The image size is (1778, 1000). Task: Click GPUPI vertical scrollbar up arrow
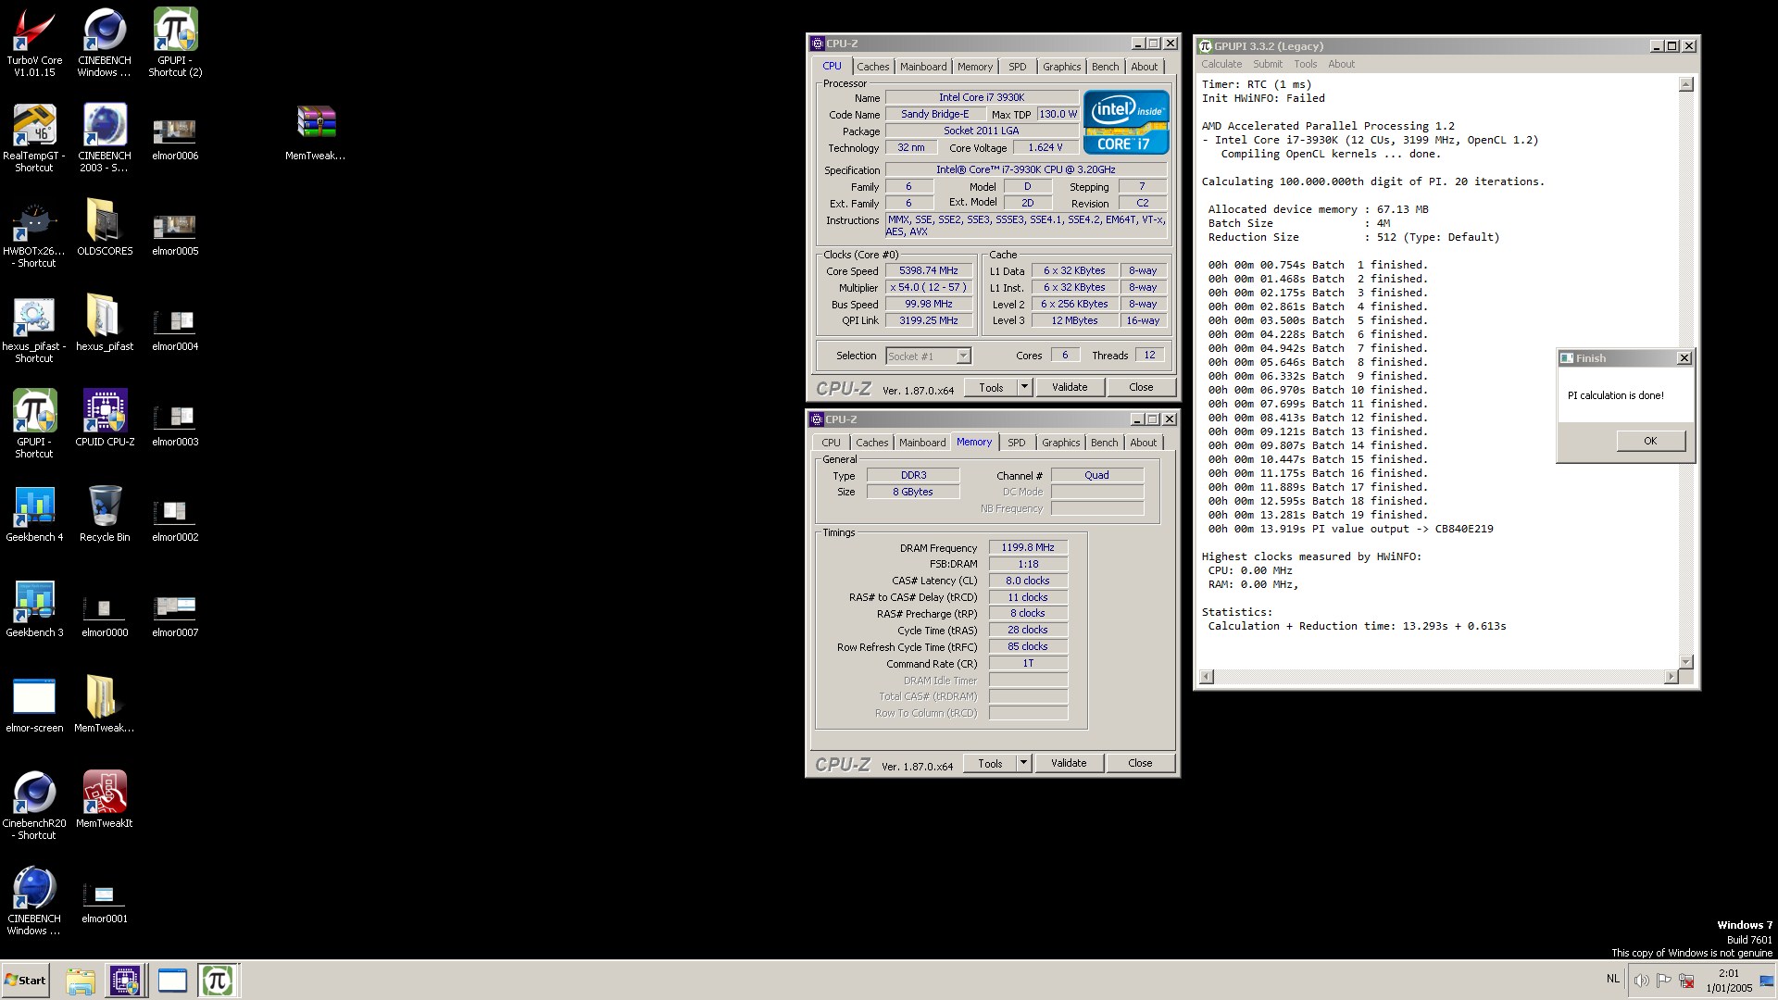pyautogui.click(x=1685, y=84)
